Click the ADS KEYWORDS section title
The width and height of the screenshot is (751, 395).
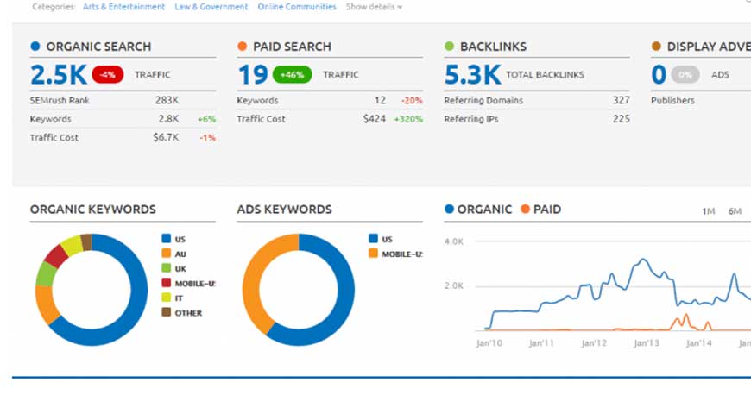[285, 210]
